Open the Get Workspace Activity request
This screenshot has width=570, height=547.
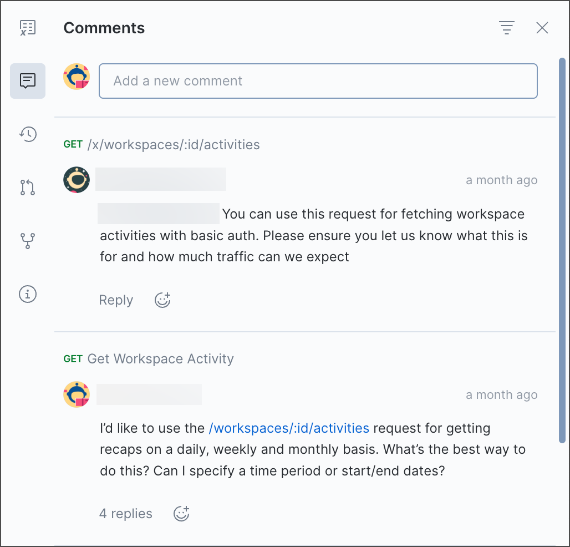pos(160,359)
